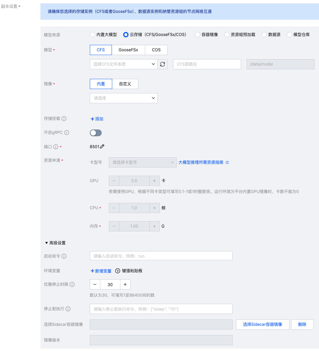Click the arrow icon beside 键值粘贴板
Image resolution: width=319 pixels, height=351 pixels.
118,271
